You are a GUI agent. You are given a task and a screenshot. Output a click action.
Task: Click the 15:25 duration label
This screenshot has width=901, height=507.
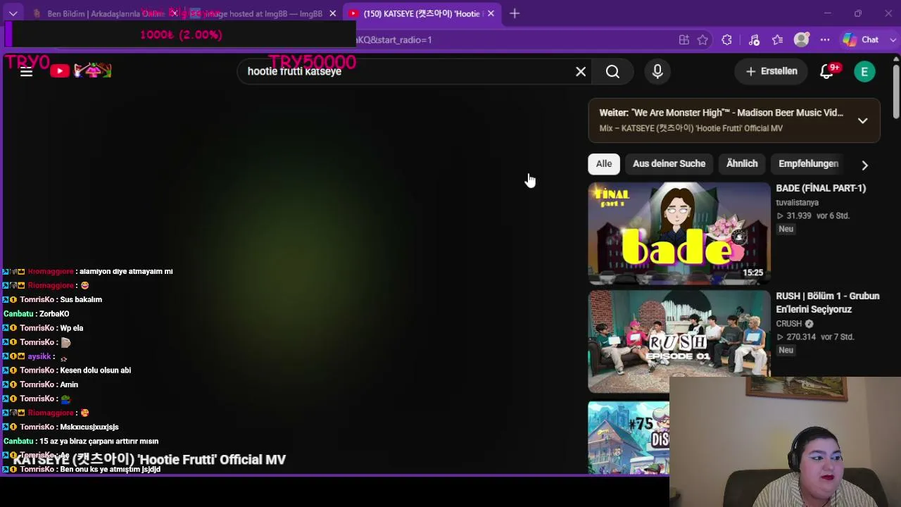[752, 273]
